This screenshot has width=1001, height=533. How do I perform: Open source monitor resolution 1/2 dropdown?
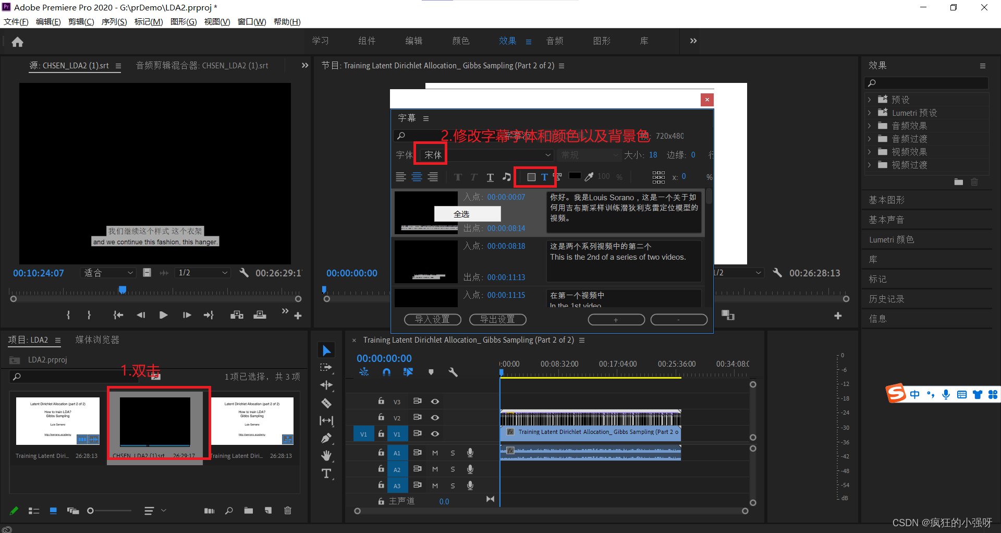[x=203, y=273]
